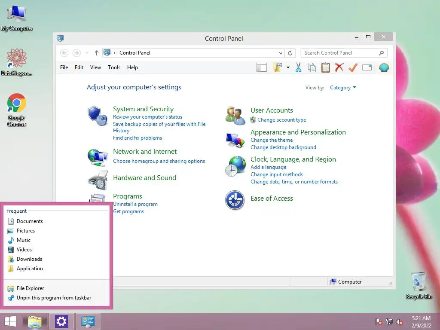Click the Control Panel breadcrumb arrow
The height and width of the screenshot is (330, 440).
pos(114,53)
